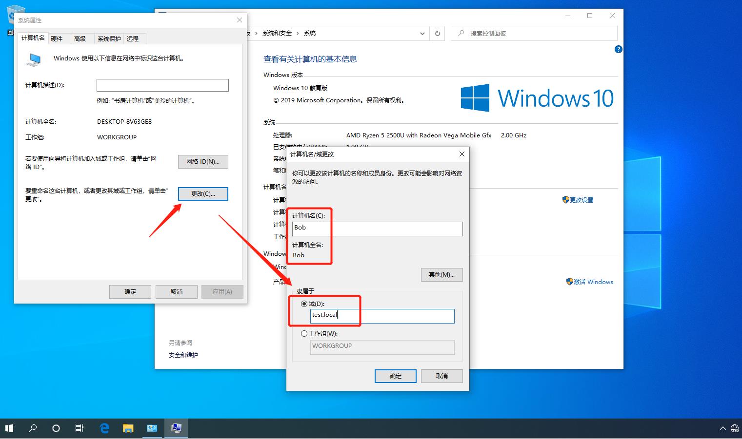
Task: Open the Windows Start menu
Action: point(9,428)
